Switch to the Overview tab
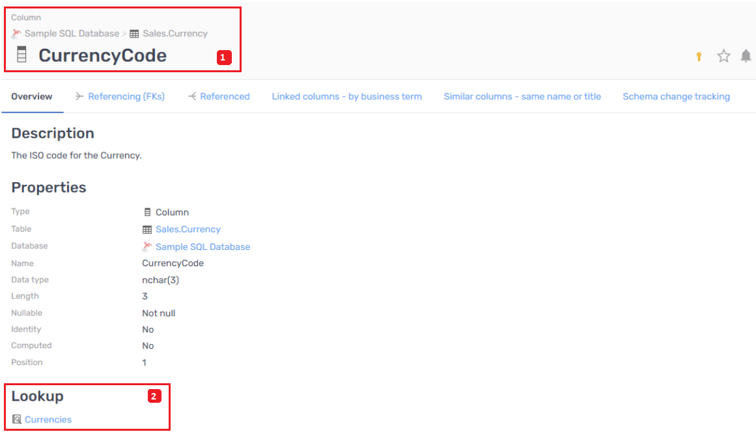The image size is (756, 434). (32, 96)
